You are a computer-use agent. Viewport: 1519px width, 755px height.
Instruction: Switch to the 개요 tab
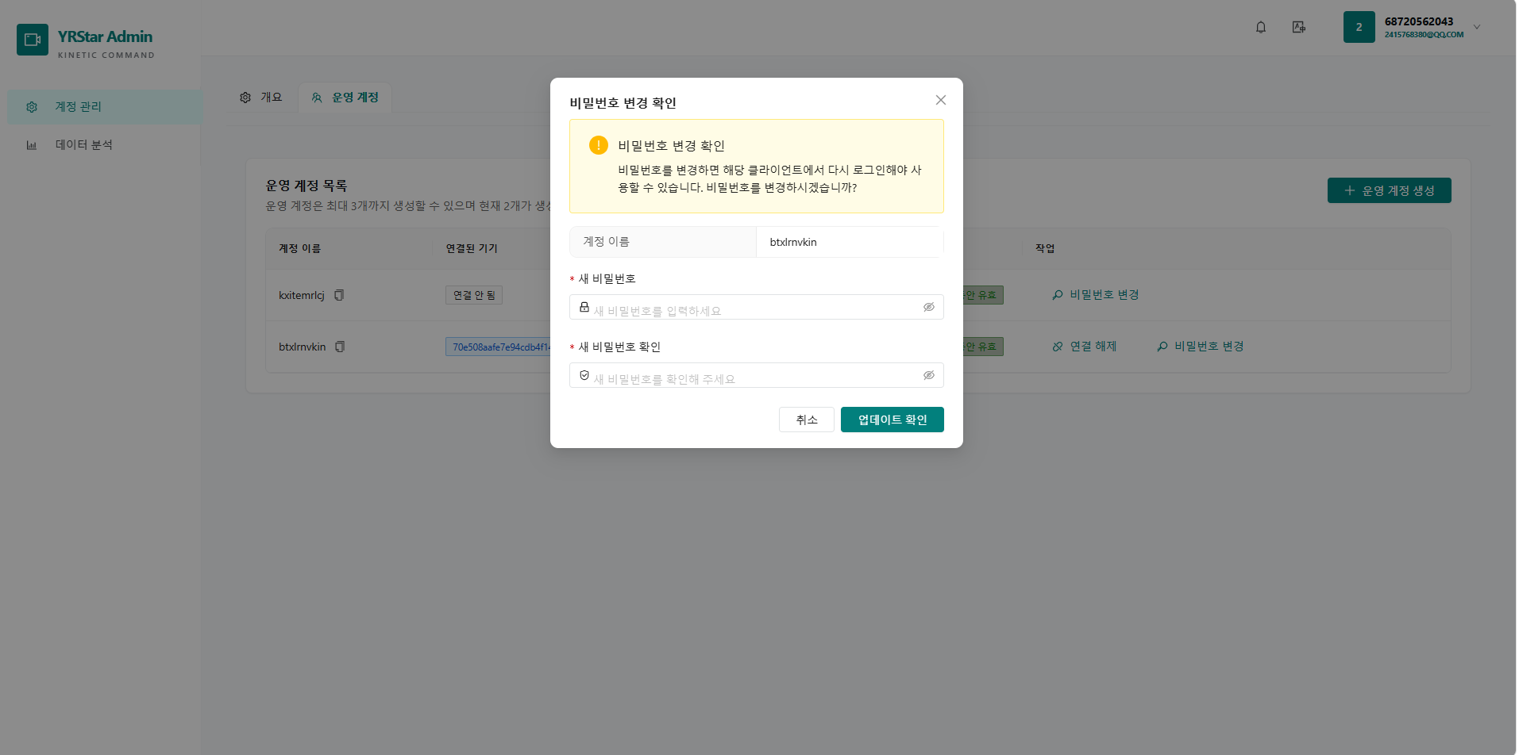coord(261,98)
